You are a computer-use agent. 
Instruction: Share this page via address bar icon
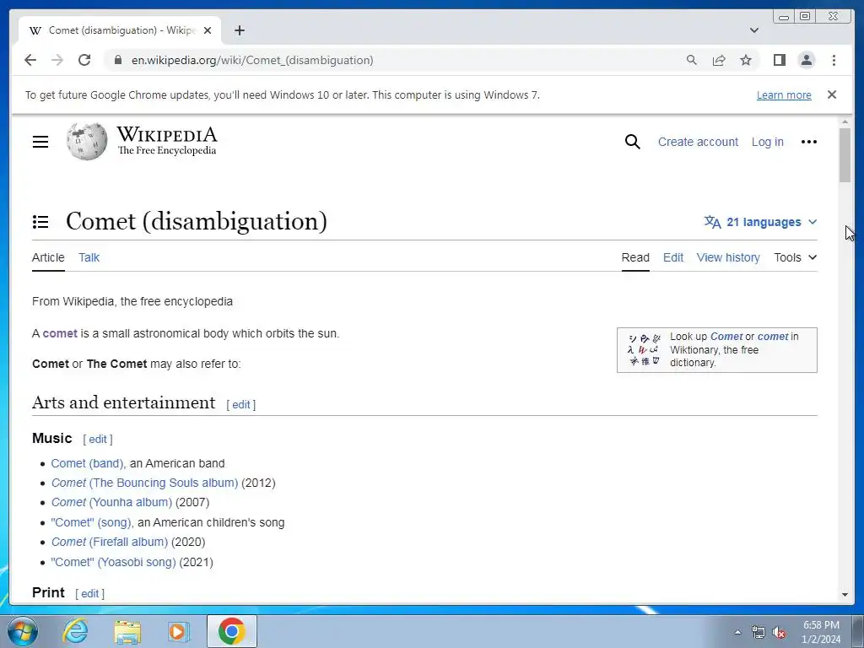coord(719,60)
